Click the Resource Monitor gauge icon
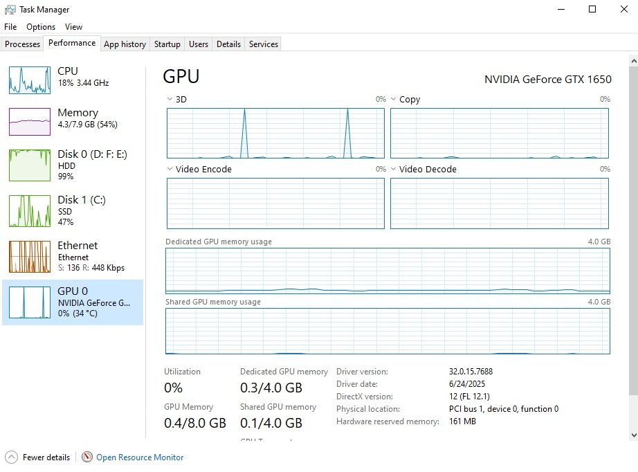638x472 pixels. pyautogui.click(x=86, y=457)
